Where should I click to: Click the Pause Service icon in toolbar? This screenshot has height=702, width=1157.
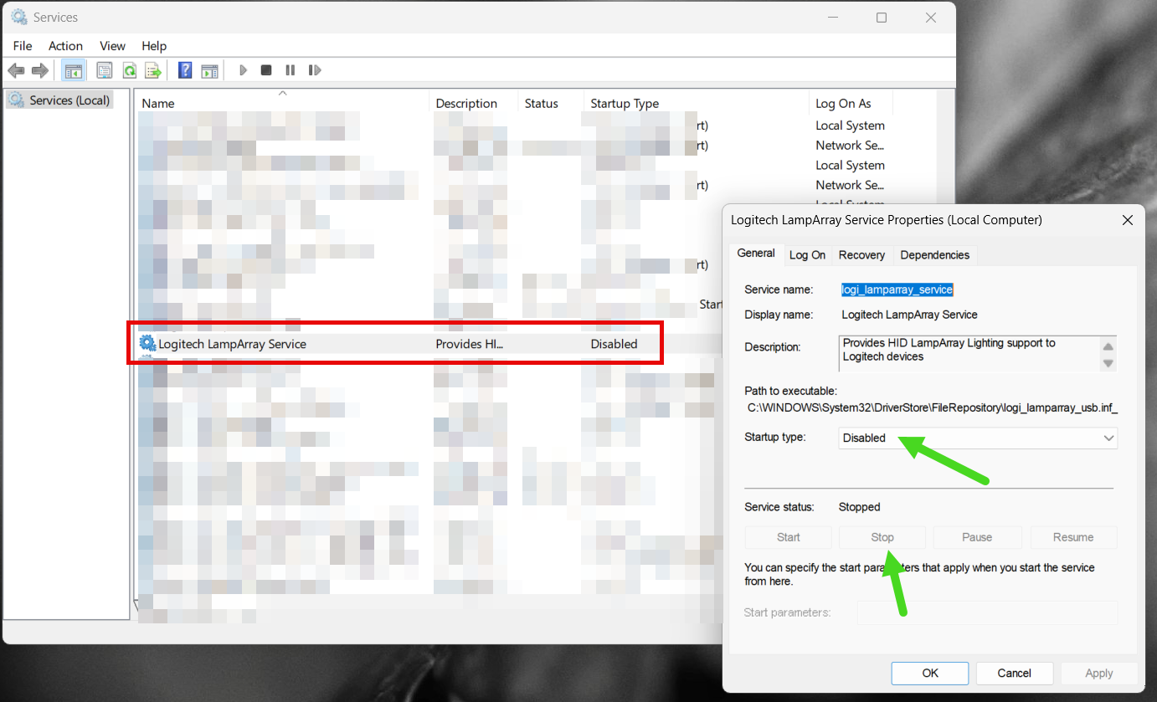pos(291,70)
